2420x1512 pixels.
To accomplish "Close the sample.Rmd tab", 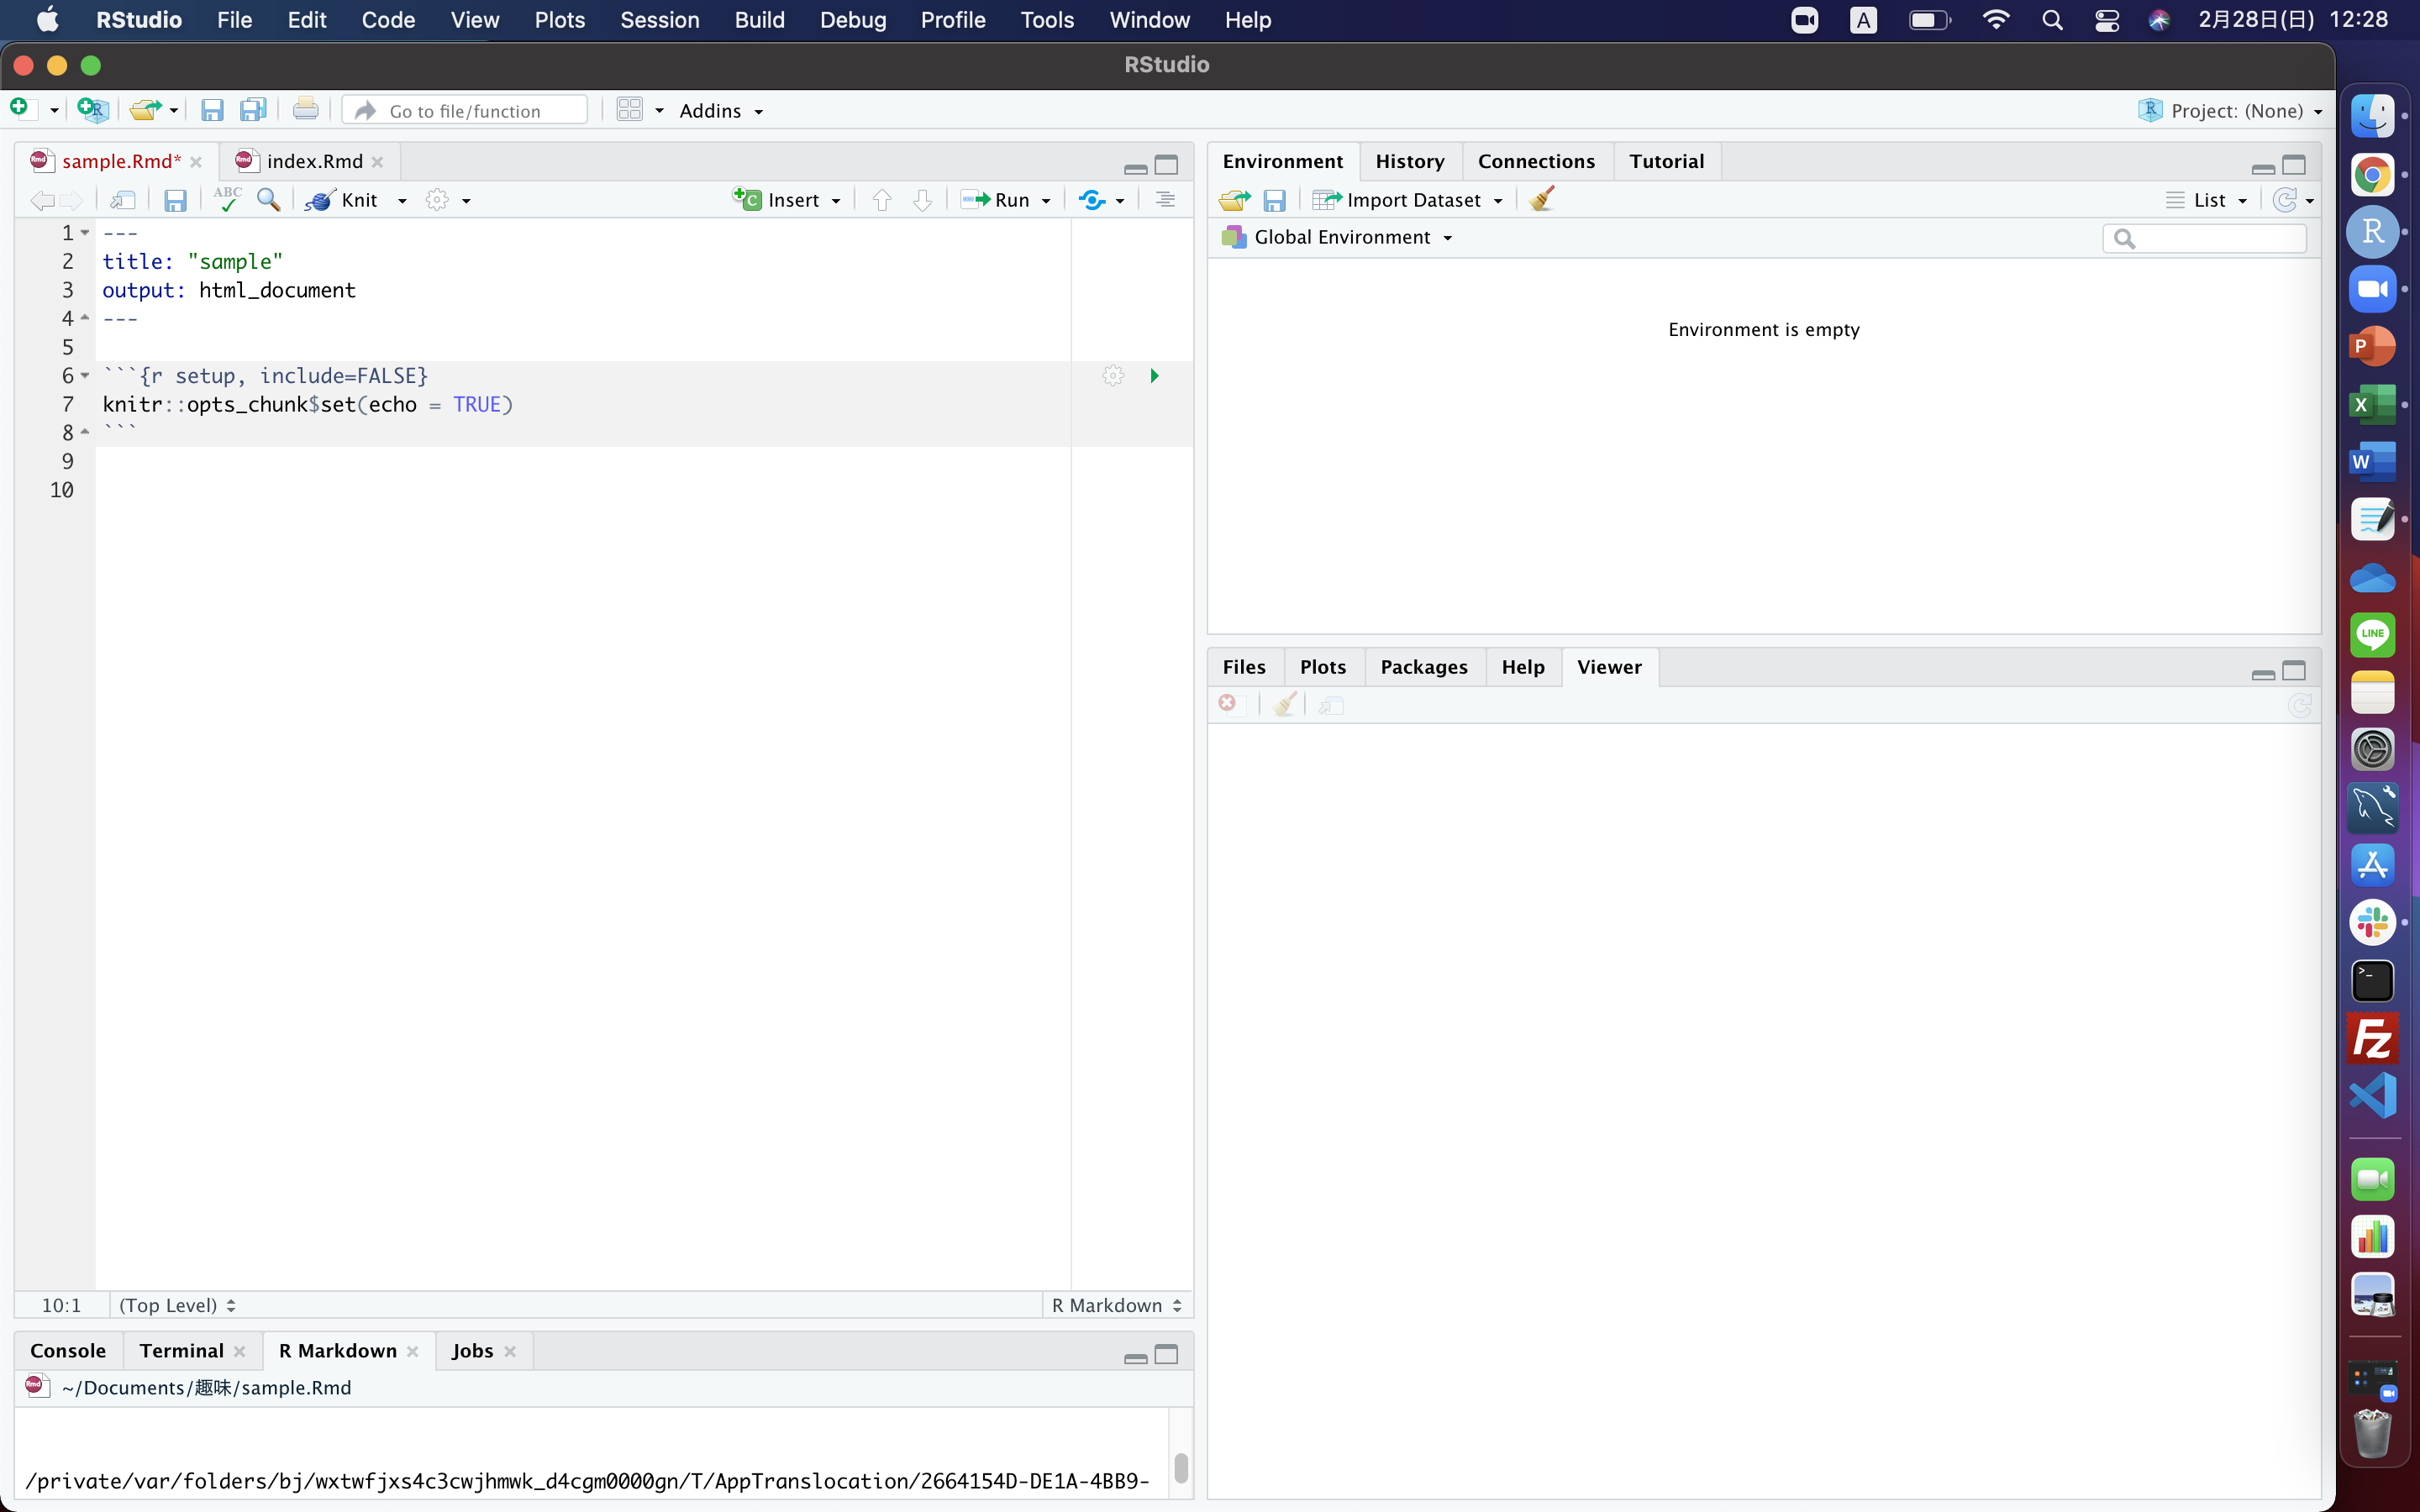I will [196, 162].
